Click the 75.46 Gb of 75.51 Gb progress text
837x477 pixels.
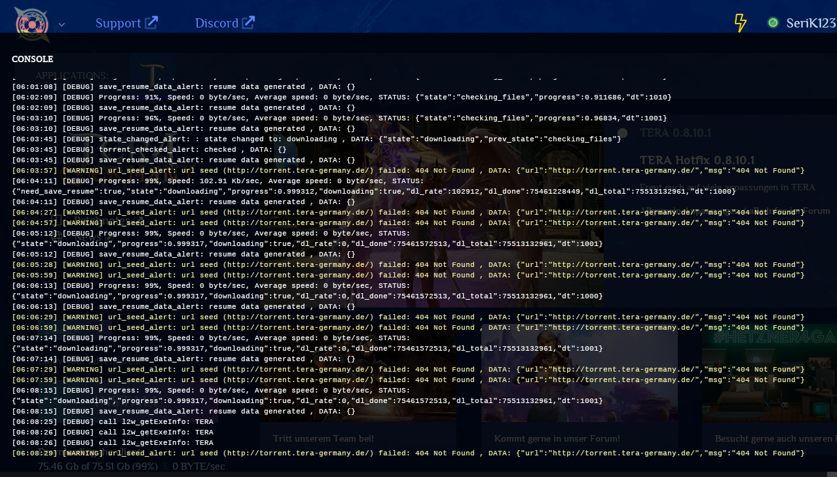pyautogui.click(x=98, y=467)
